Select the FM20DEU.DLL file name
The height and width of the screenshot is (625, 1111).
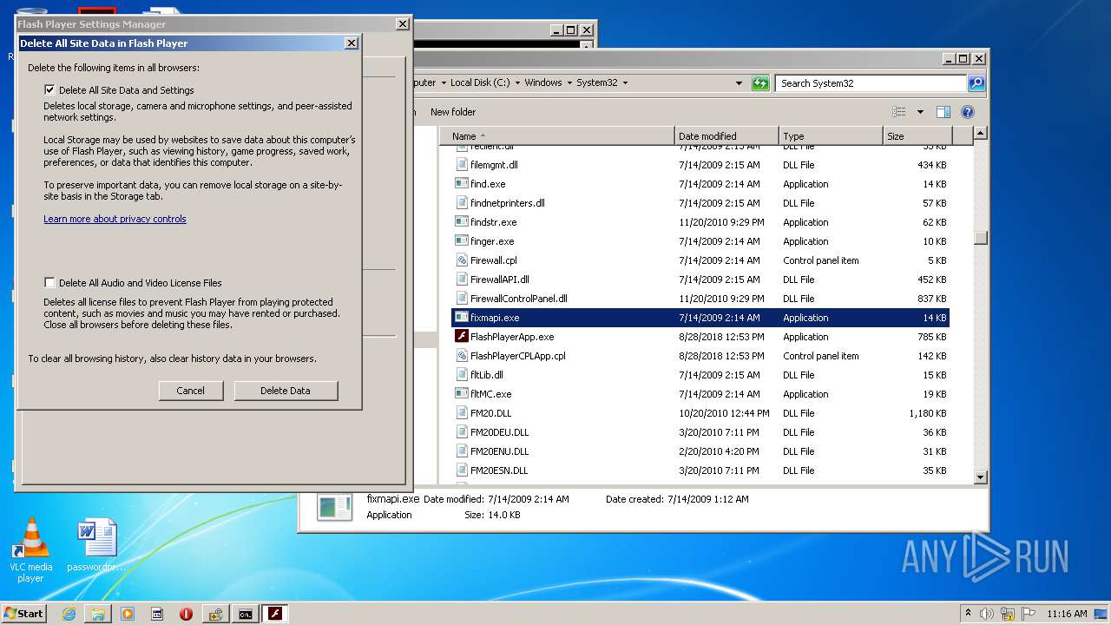(499, 432)
